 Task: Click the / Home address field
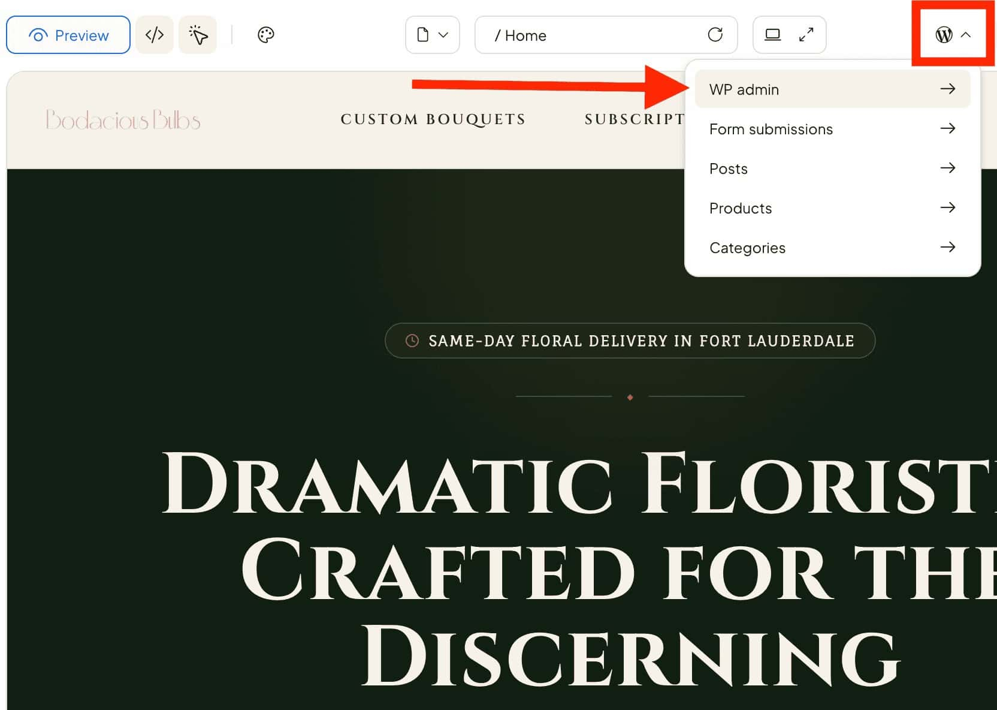pos(606,35)
